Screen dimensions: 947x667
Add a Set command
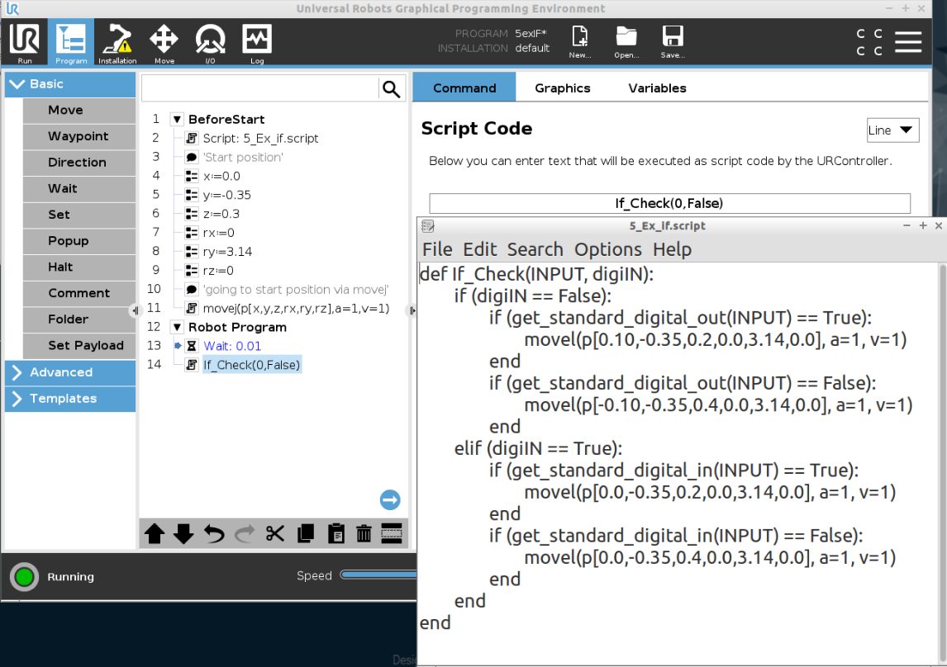[79, 215]
